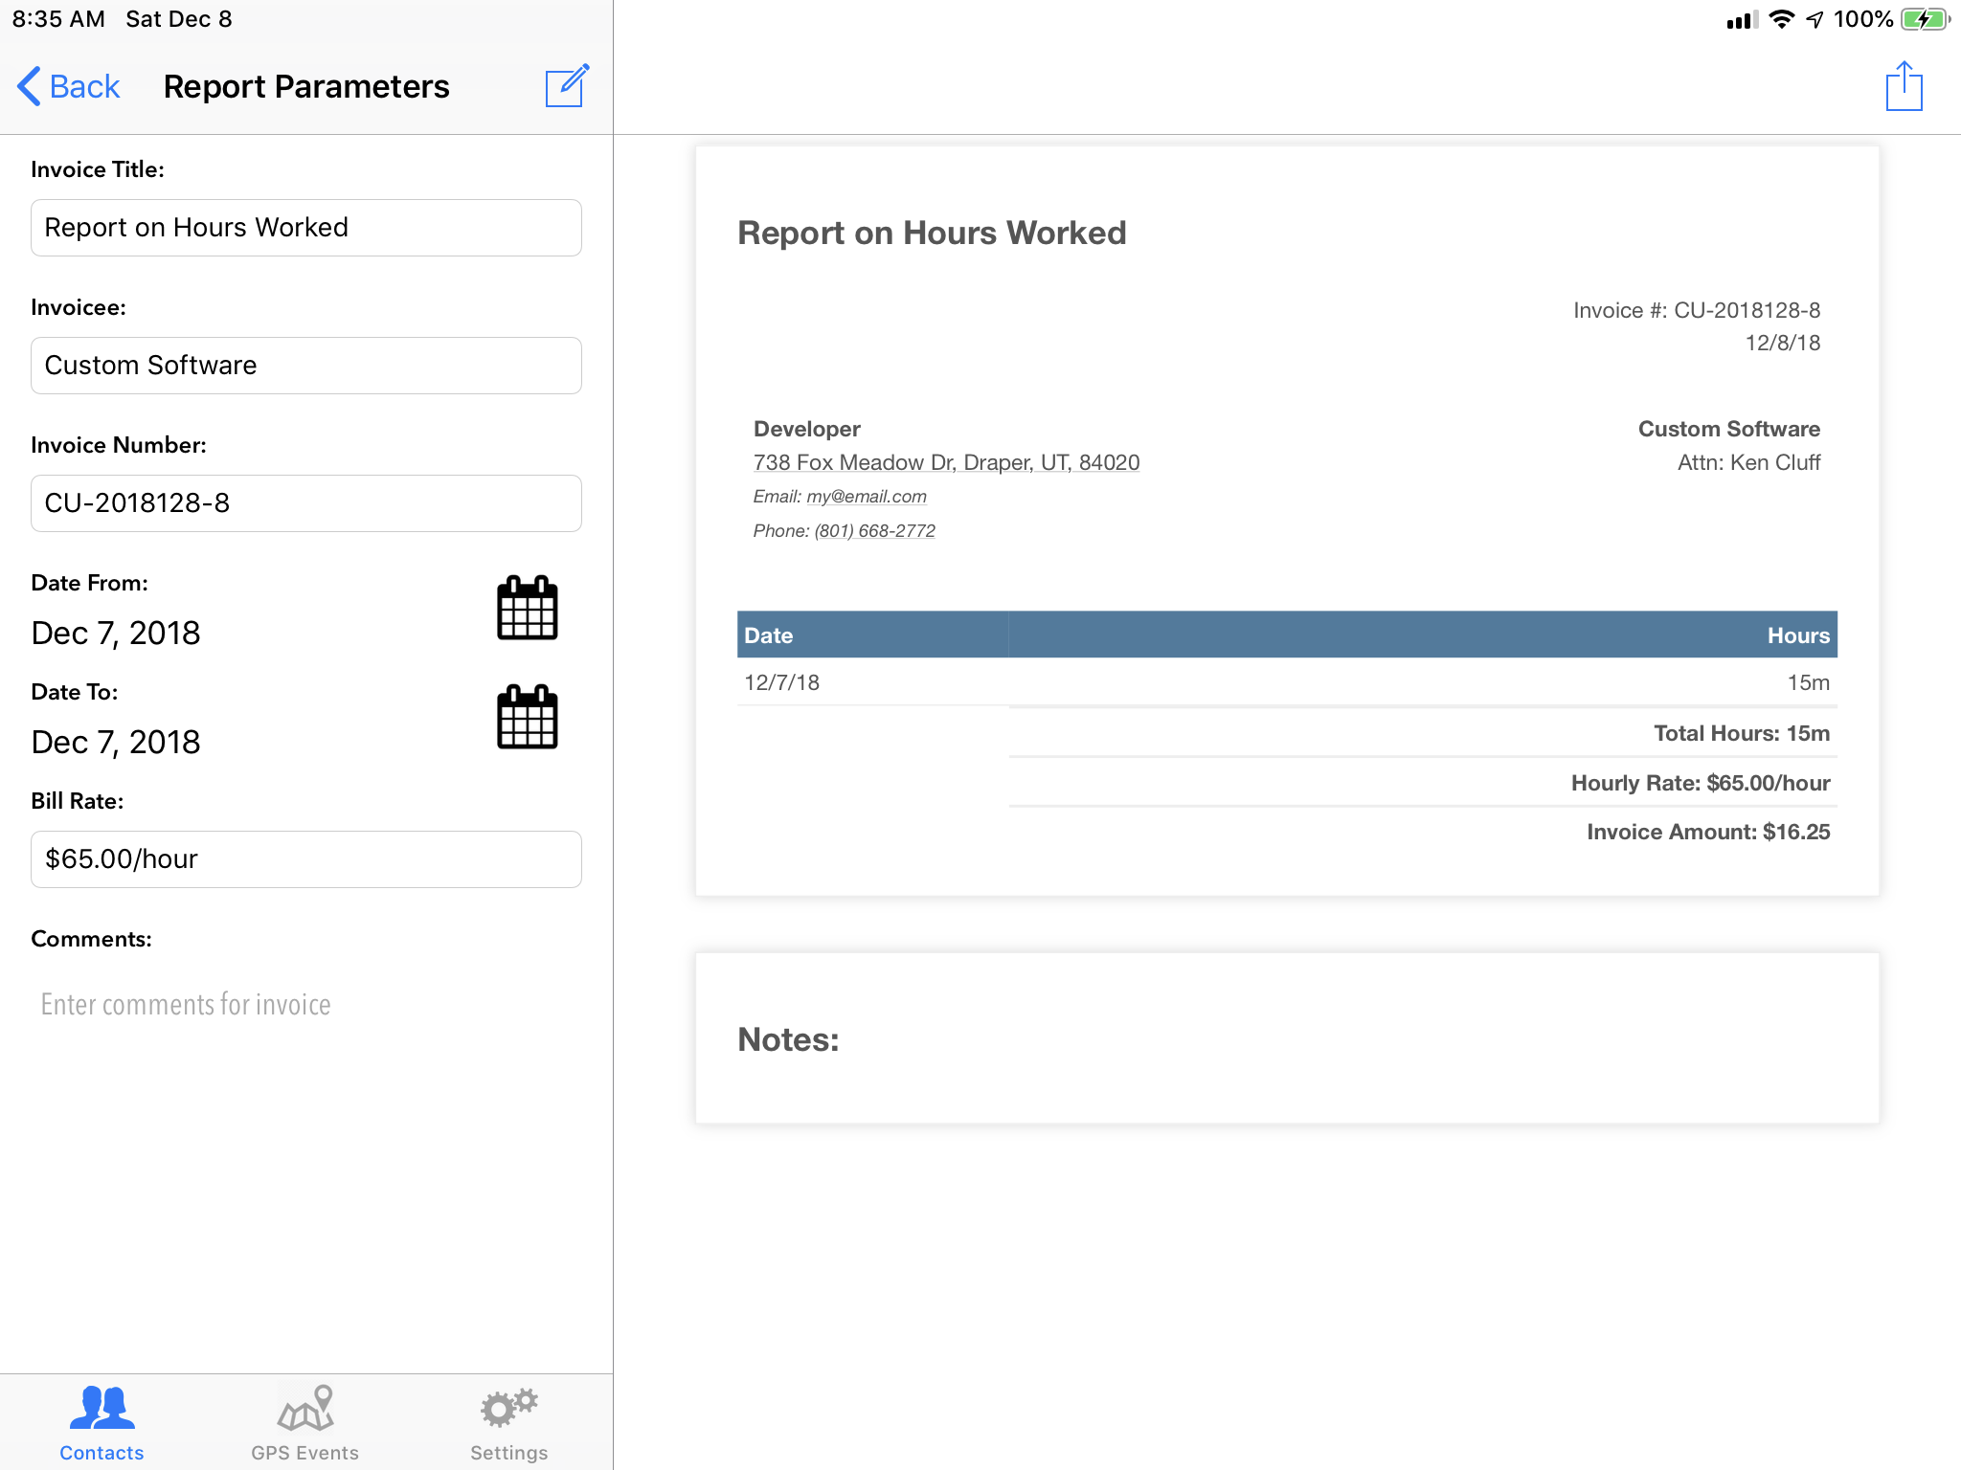Tap the 15m hours cell

1808,682
